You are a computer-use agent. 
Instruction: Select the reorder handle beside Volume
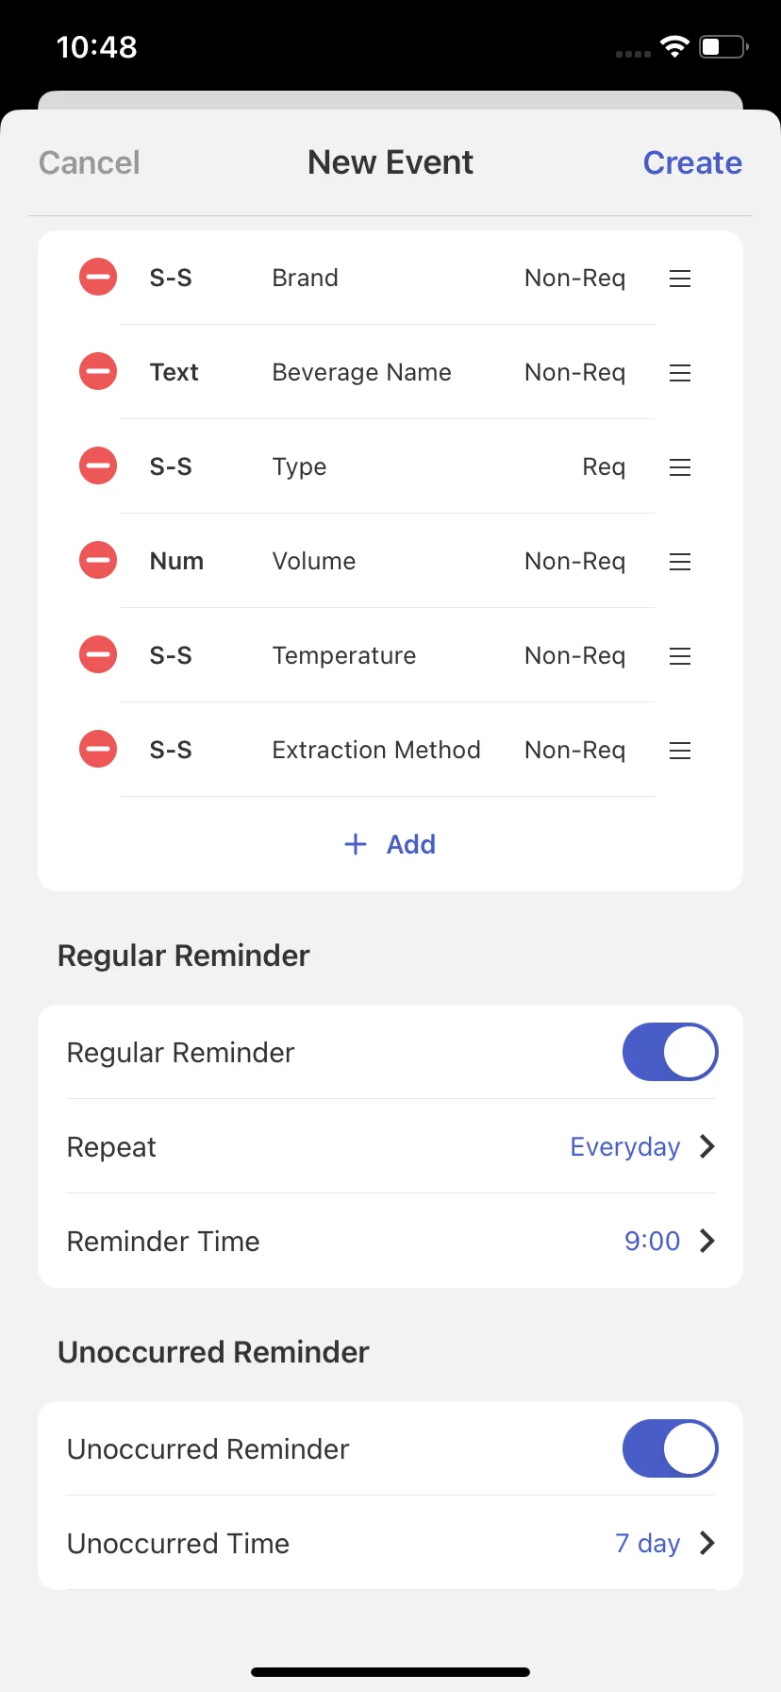pyautogui.click(x=680, y=562)
